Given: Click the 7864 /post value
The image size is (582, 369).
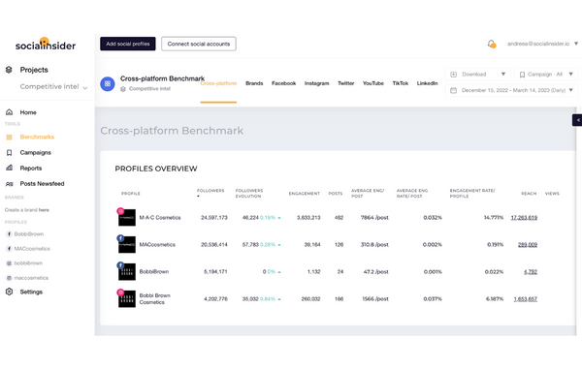Looking at the screenshot, I should pos(374,218).
